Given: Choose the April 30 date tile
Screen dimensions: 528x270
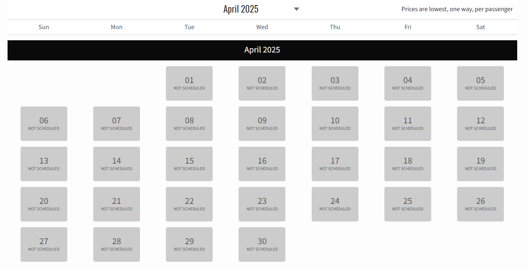Looking at the screenshot, I should click(x=262, y=244).
